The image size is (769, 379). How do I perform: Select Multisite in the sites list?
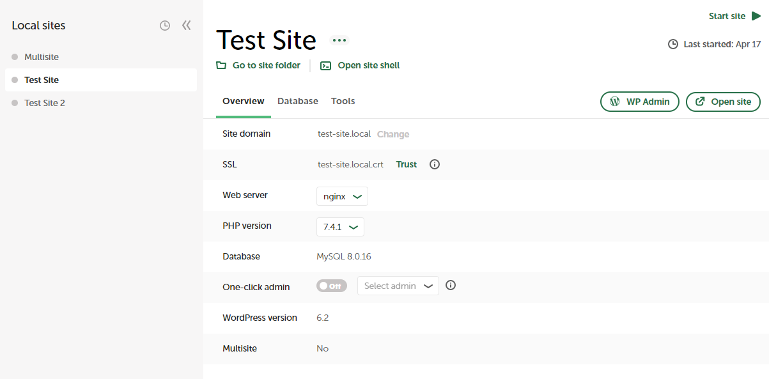click(101, 57)
